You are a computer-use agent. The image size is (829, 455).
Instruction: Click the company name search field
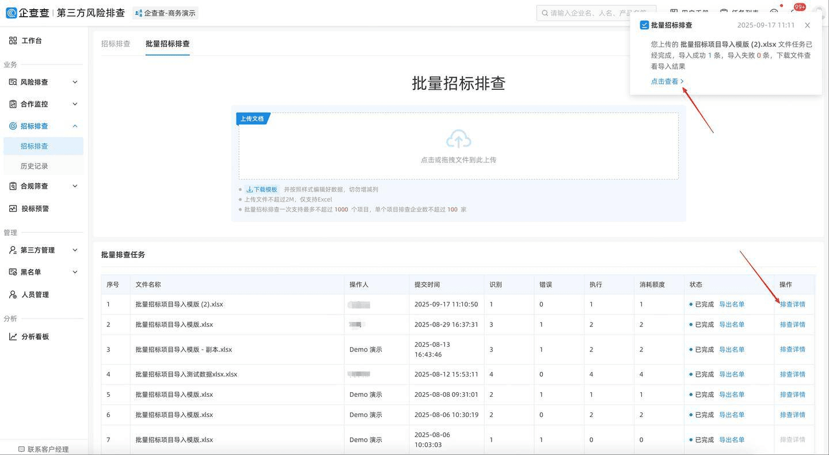point(596,13)
